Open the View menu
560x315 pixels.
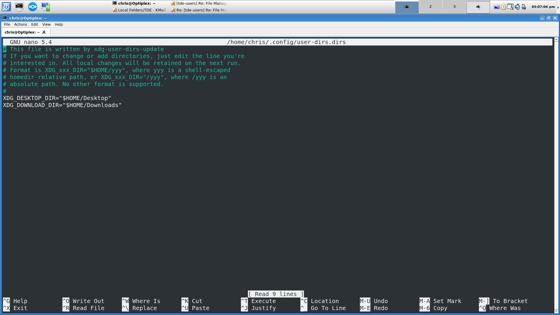46,24
